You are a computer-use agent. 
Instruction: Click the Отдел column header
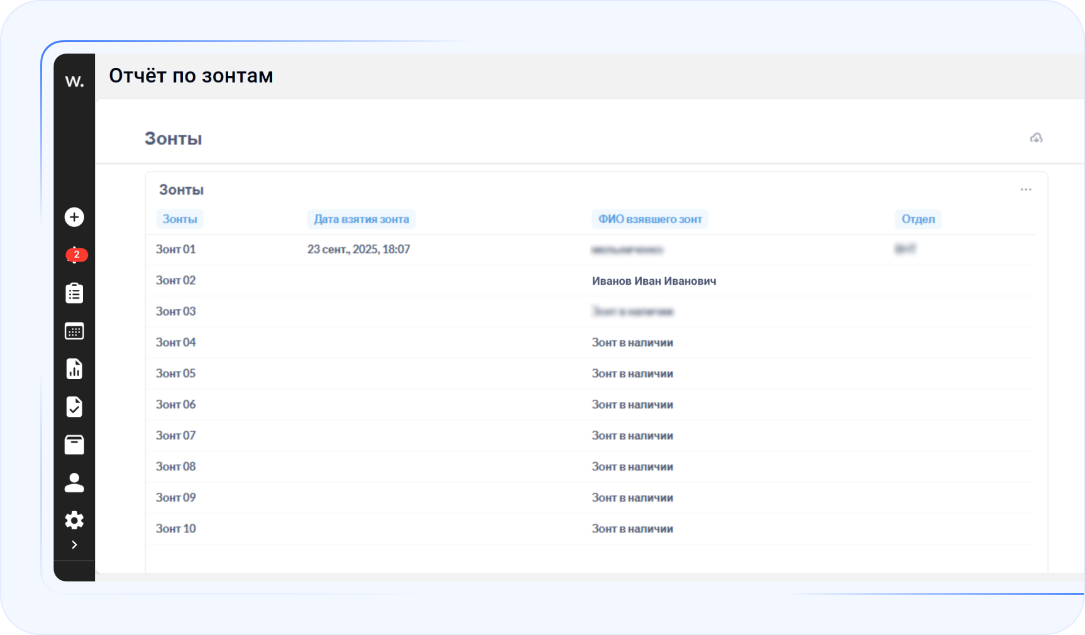point(918,219)
